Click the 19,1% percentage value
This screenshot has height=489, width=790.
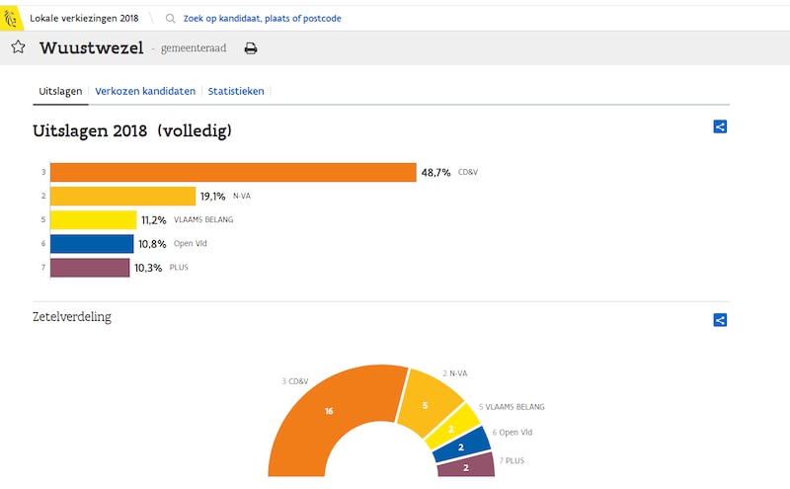[212, 197]
